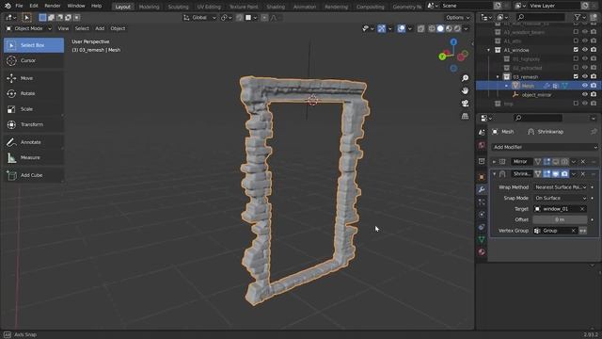Collapse the A1_window collection
Image resolution: width=602 pixels, height=339 pixels.
point(489,50)
